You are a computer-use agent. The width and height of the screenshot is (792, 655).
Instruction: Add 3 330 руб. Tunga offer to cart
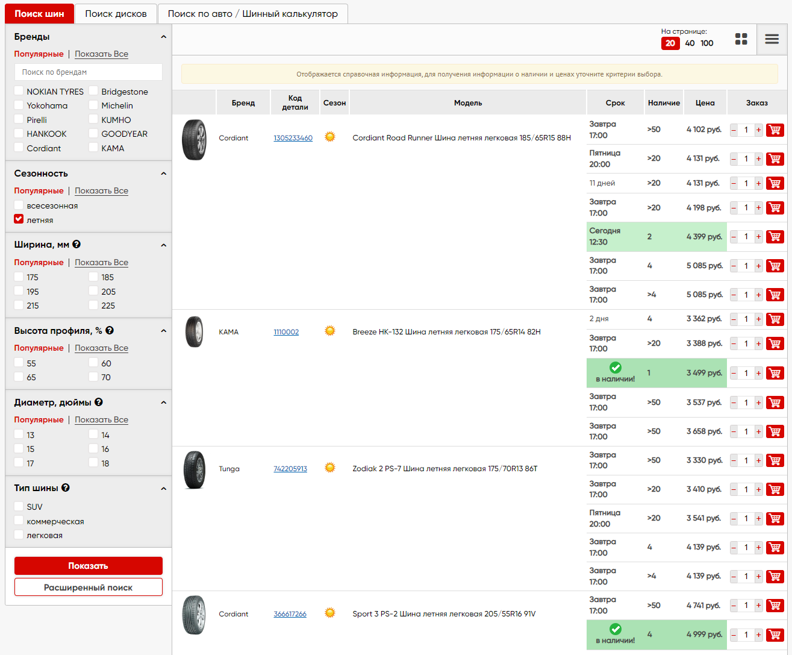pyautogui.click(x=775, y=460)
